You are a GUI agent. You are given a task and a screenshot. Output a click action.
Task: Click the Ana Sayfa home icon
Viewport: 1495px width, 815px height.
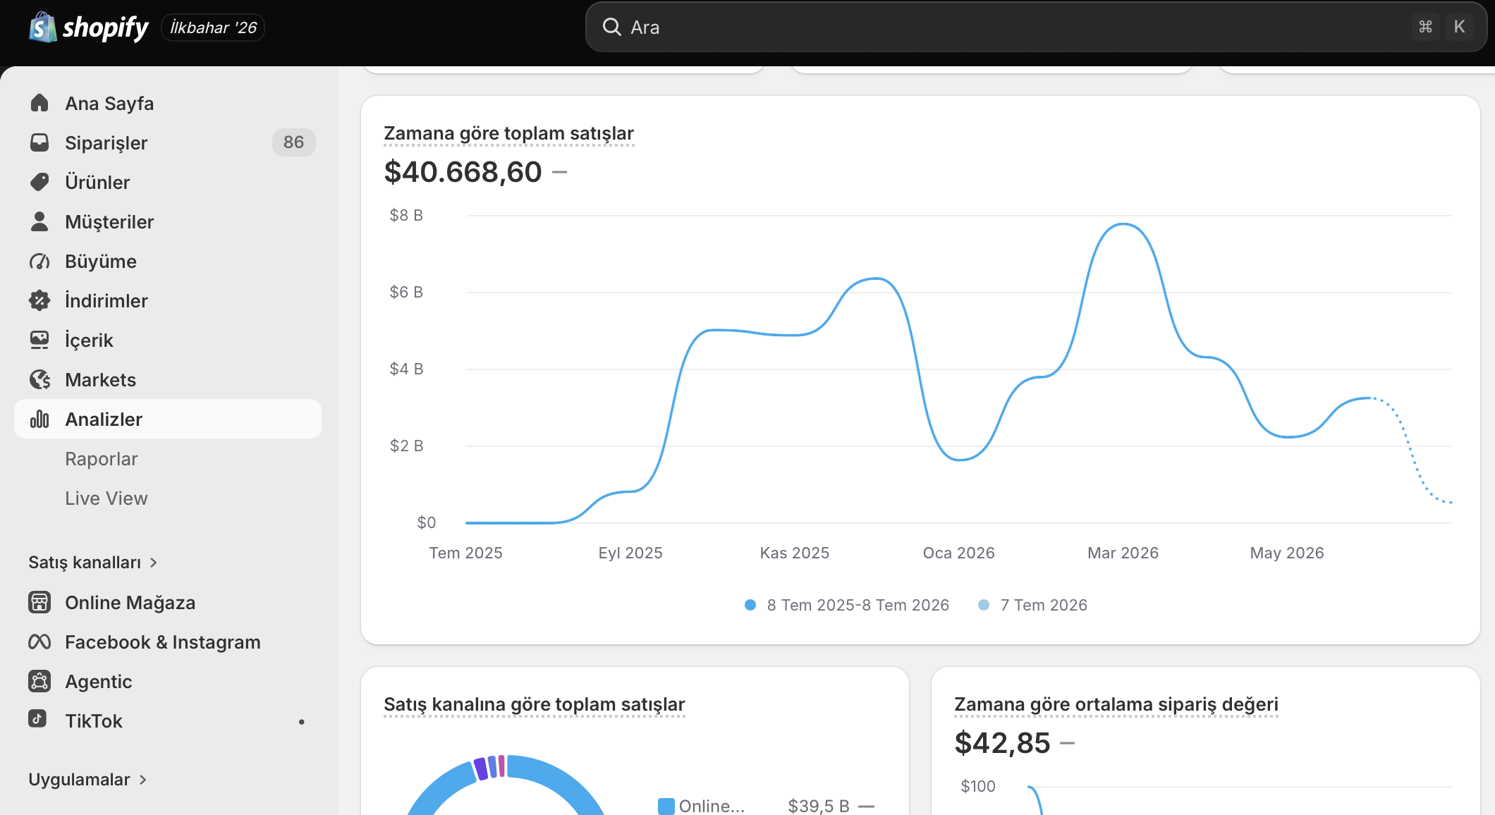tap(39, 103)
